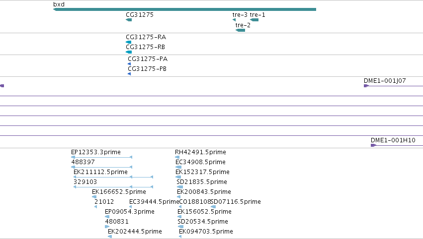This screenshot has width=423, height=239.
Task: Select the bxd gene bar
Action: (184, 9)
